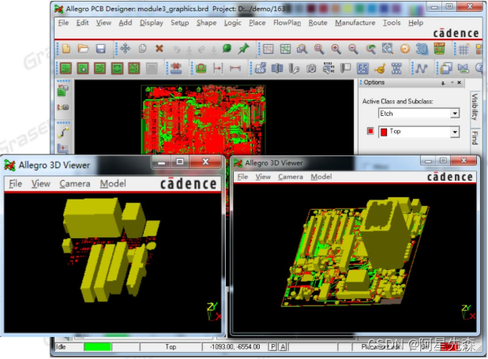Screen dimensions: 488x359
Task: Click the Save disk icon
Action: click(100, 49)
